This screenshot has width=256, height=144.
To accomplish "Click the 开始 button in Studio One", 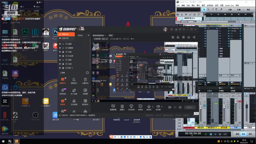I will [x=230, y=10].
